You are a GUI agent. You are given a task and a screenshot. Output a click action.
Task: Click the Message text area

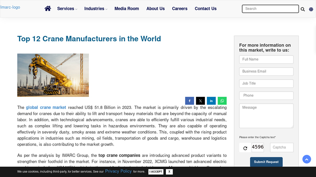click(x=266, y=116)
